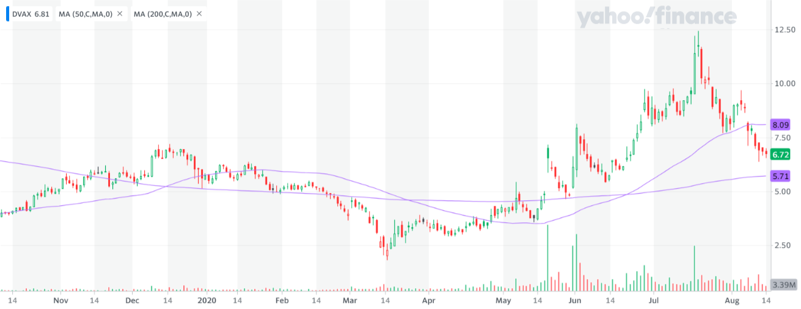
Task: Remove the MA (50,C,MA,0) indicator
Action: (119, 13)
